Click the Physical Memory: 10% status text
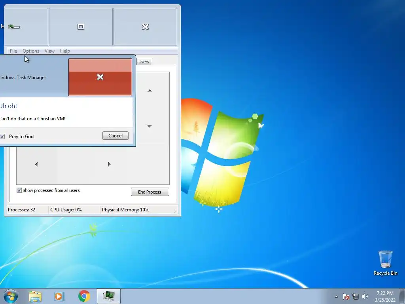The height and width of the screenshot is (304, 405). 125,210
